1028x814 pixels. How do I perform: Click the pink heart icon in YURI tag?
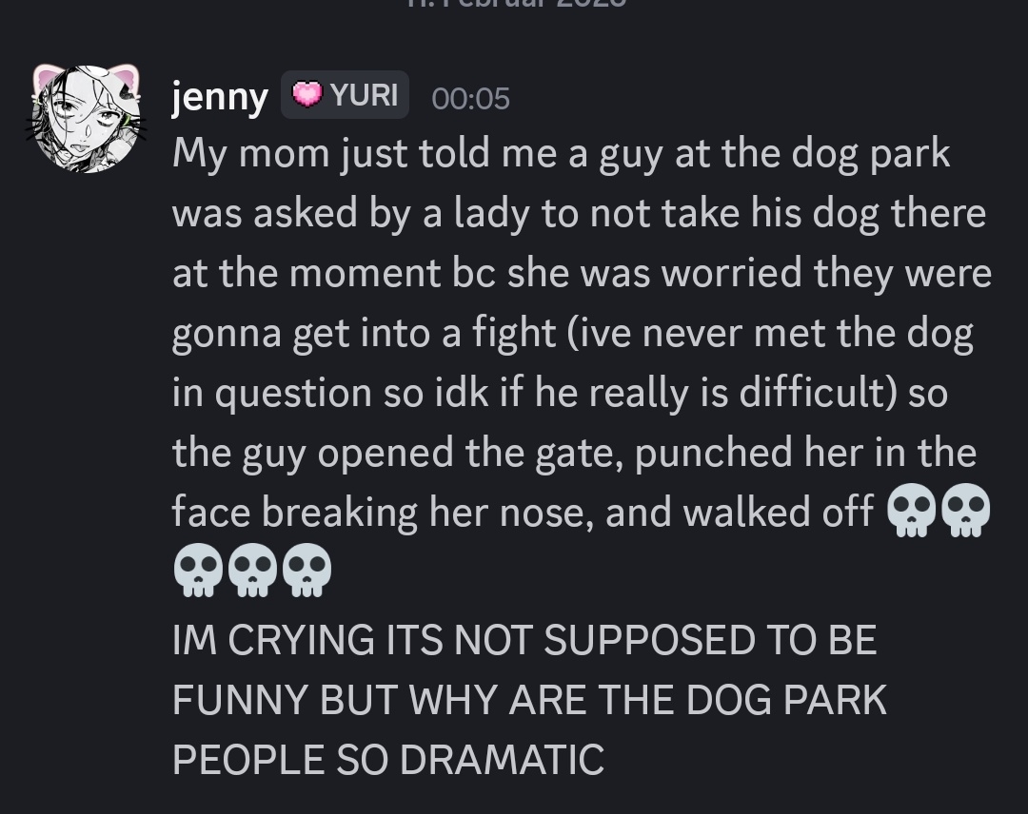coord(306,95)
